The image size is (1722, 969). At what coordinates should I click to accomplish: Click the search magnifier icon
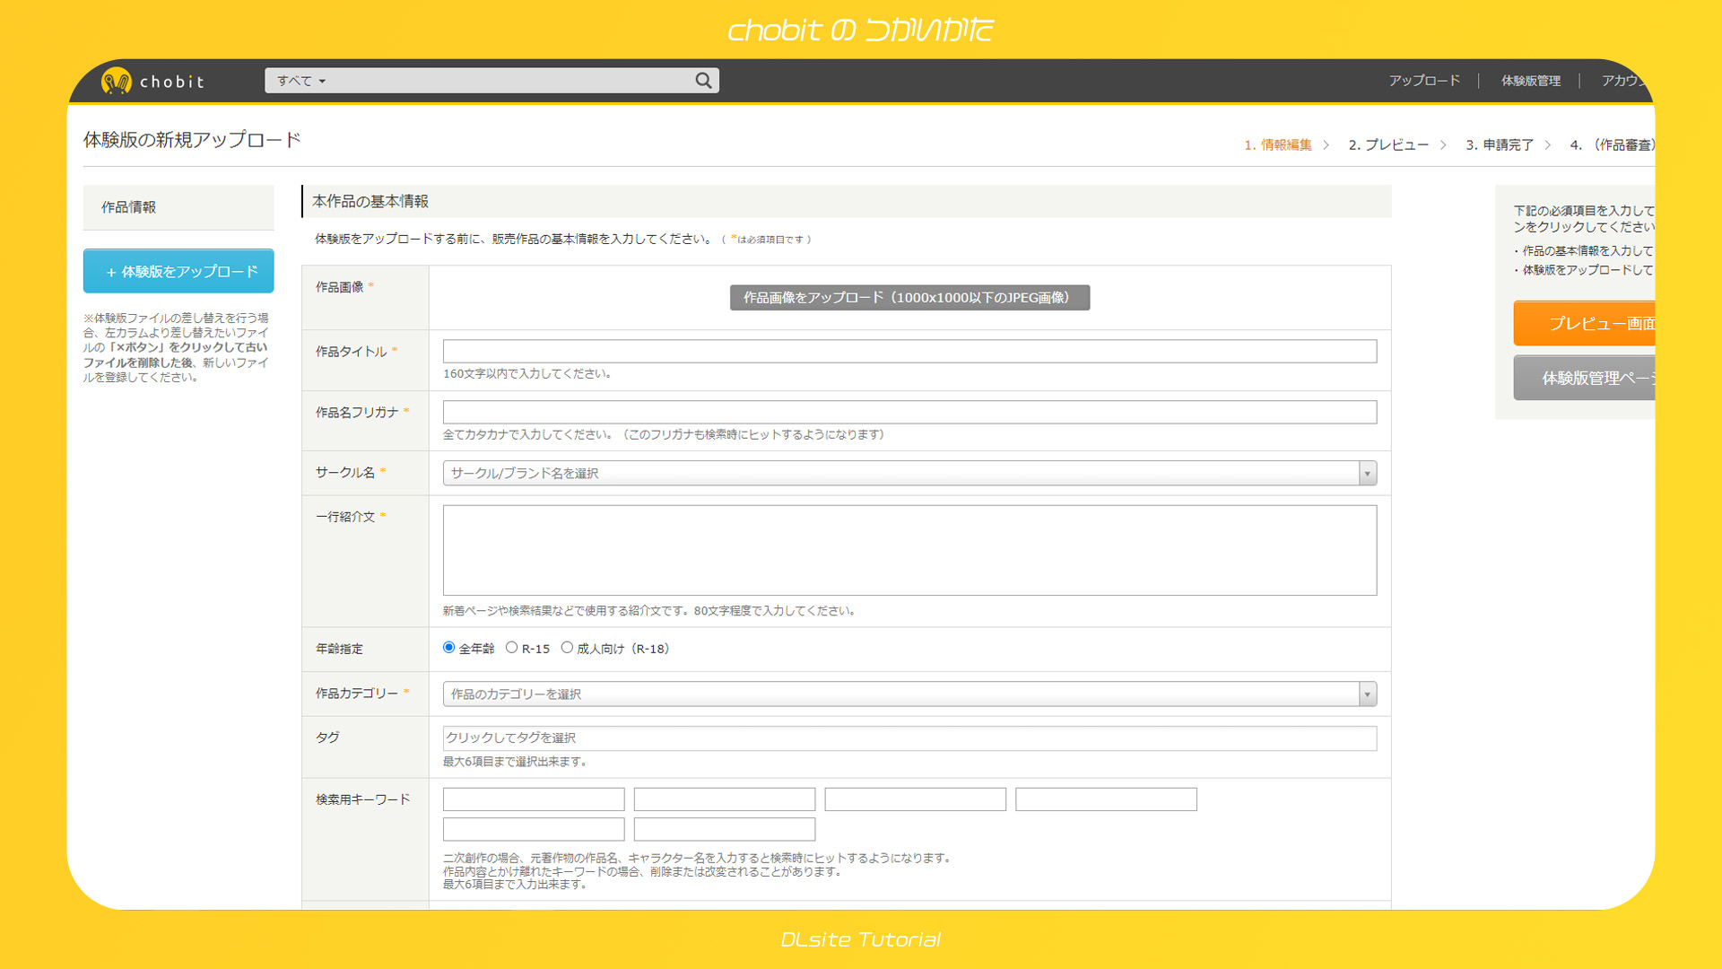coord(703,81)
